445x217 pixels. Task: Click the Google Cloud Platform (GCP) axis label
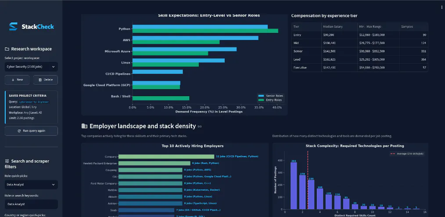(107, 85)
